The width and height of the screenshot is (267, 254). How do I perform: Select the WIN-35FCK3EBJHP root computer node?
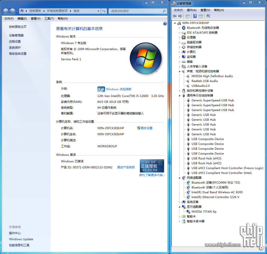[195, 23]
